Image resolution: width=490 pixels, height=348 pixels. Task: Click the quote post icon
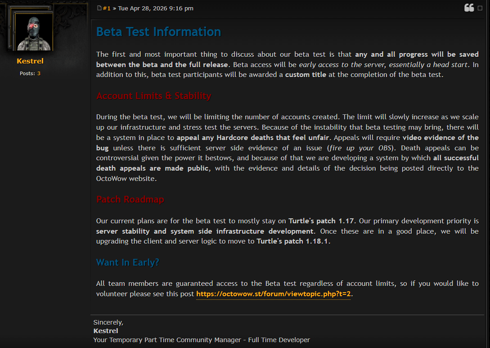[x=469, y=8]
